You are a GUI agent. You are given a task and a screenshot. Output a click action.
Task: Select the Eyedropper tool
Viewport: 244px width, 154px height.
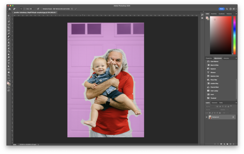[9, 34]
